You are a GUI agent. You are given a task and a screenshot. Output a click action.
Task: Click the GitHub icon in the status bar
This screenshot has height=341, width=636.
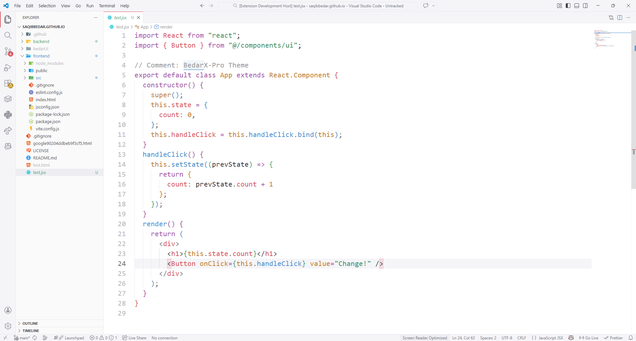pos(571,338)
